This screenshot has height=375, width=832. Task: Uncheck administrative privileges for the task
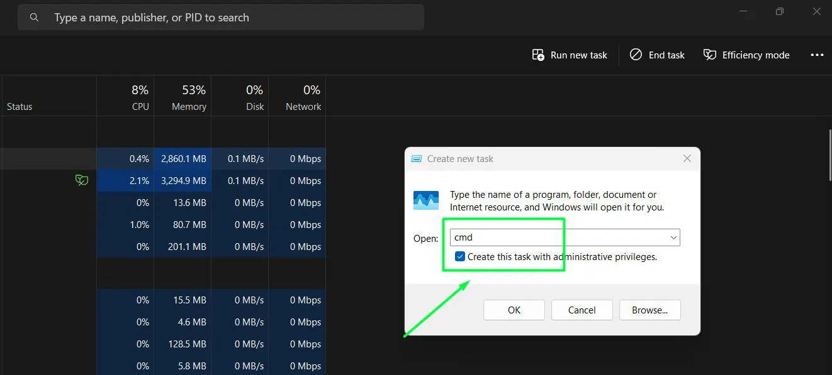[459, 256]
